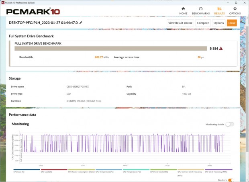Click the PCMark 10 title bar app icon
Screen dimensions: 249x182
2,2
